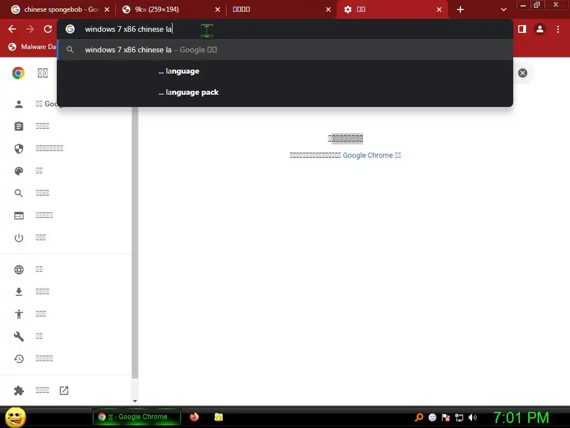This screenshot has height=428, width=570.
Task: Open the Chrome three-dot menu
Action: (558, 29)
